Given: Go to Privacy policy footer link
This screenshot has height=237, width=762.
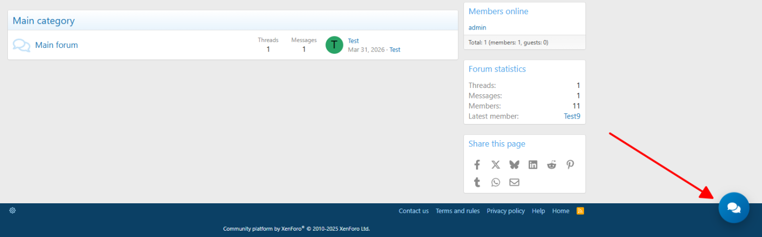Looking at the screenshot, I should 506,211.
